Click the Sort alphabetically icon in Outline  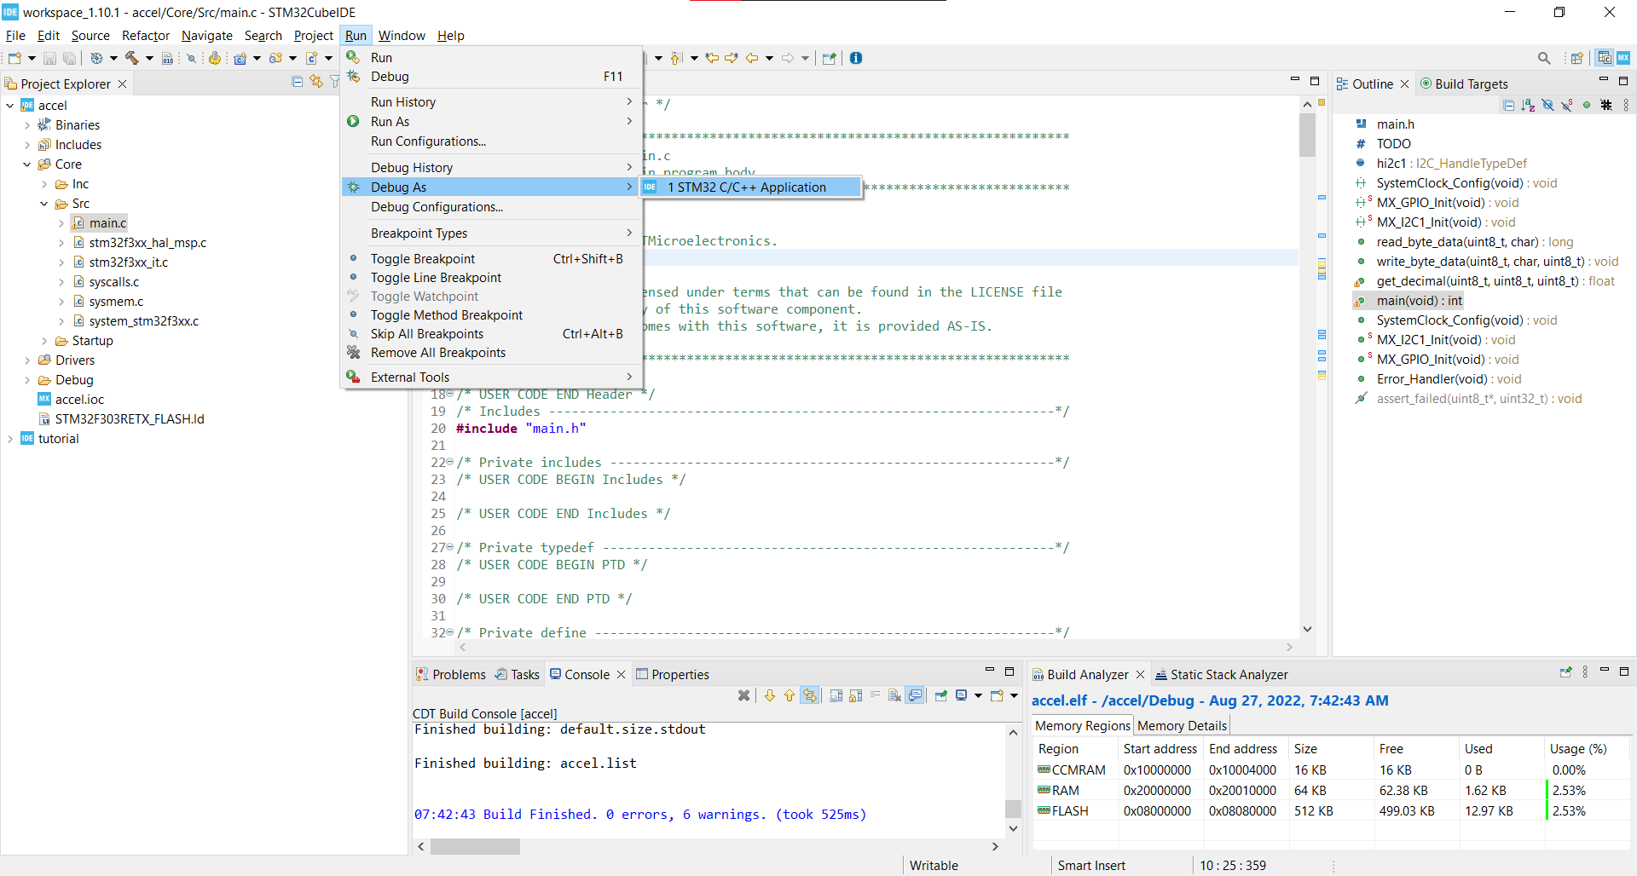[x=1528, y=105]
